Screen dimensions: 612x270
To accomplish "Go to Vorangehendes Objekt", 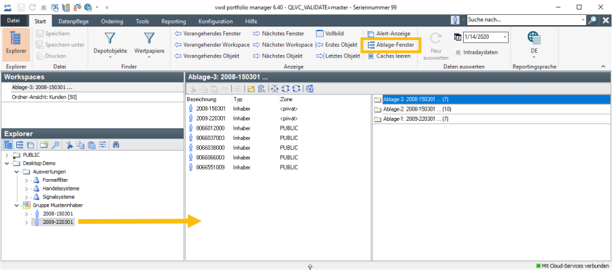I will [x=207, y=56].
